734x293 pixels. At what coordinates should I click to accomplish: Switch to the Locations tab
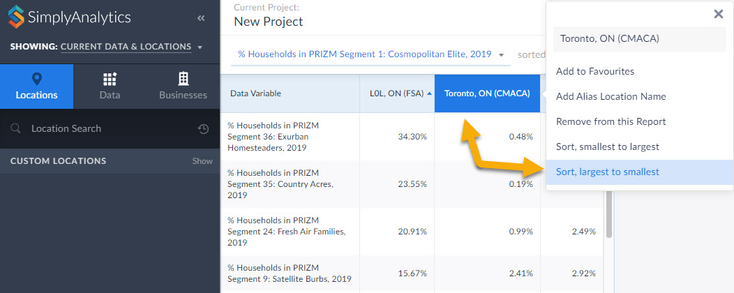point(36,87)
